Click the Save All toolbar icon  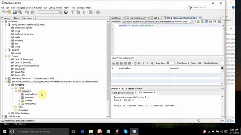pos(20,12)
